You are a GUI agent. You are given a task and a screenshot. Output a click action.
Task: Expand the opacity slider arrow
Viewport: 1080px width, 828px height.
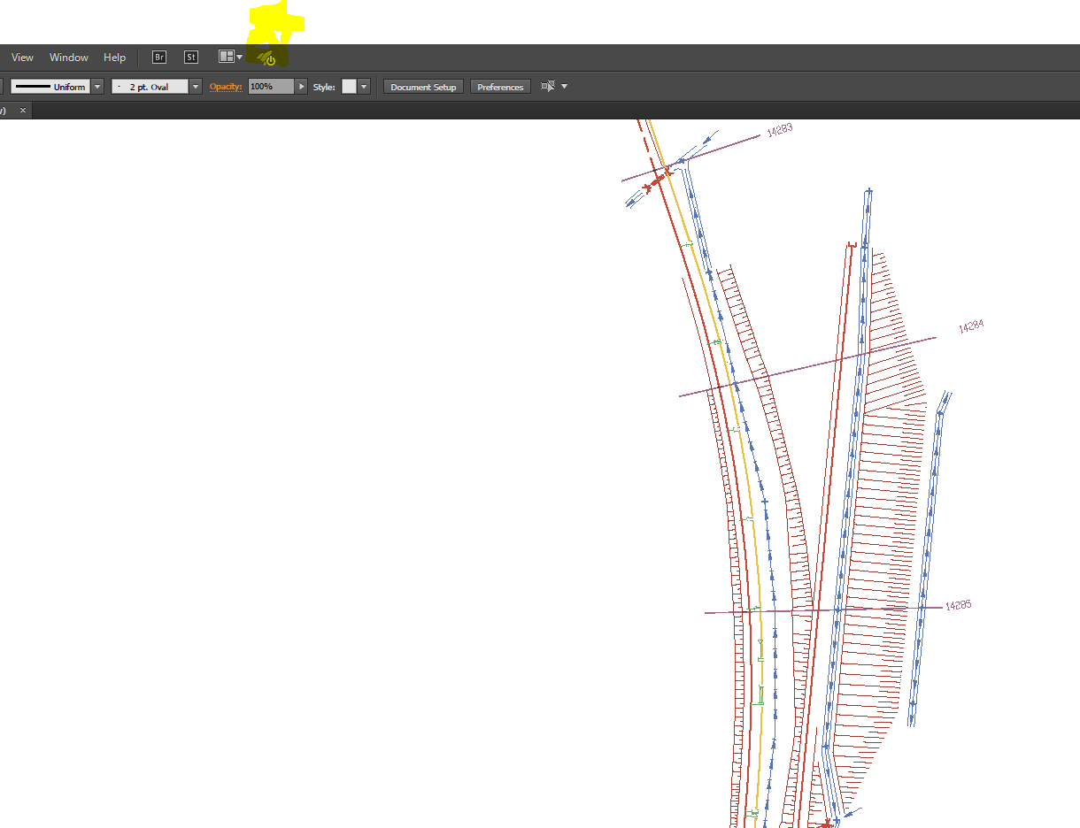301,87
